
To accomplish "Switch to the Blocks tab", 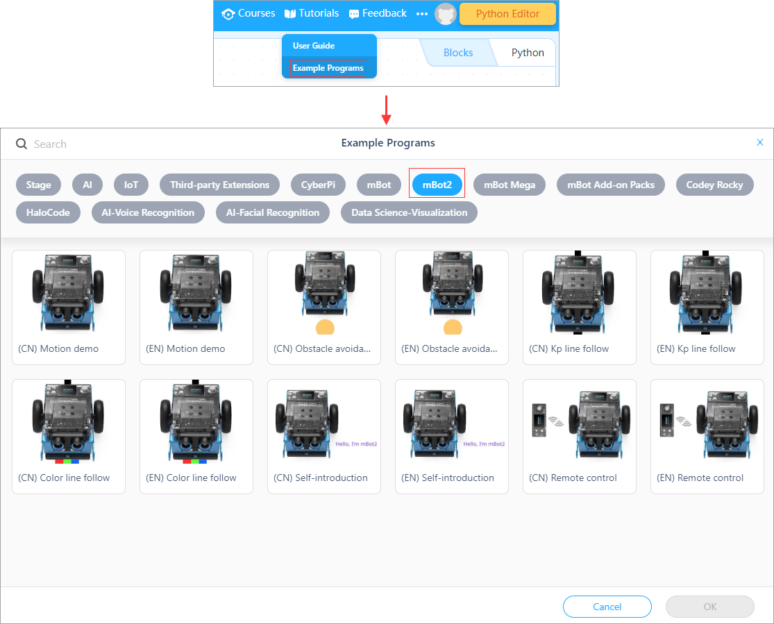I will (x=458, y=53).
